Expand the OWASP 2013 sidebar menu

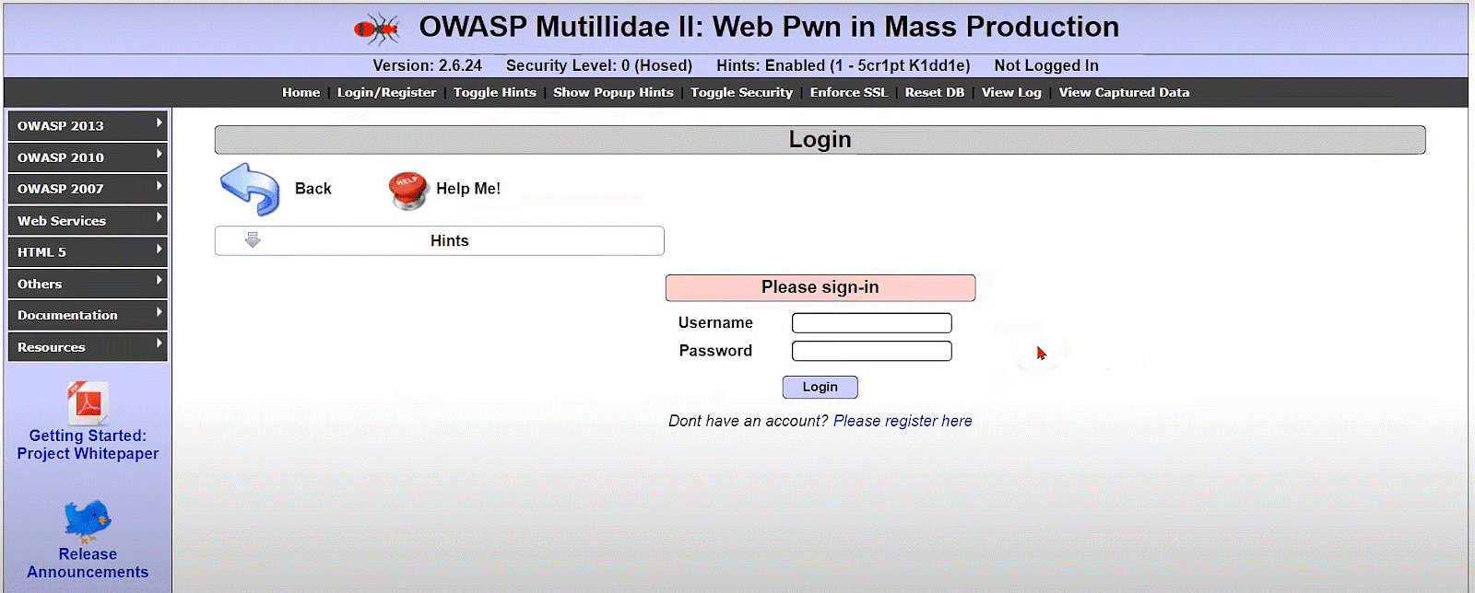tap(87, 126)
